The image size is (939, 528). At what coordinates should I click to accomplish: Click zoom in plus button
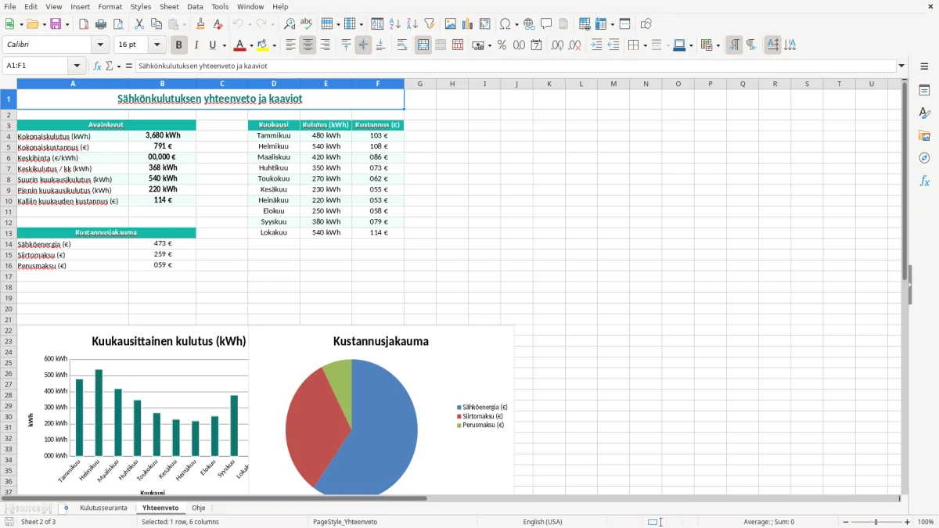pyautogui.click(x=907, y=522)
